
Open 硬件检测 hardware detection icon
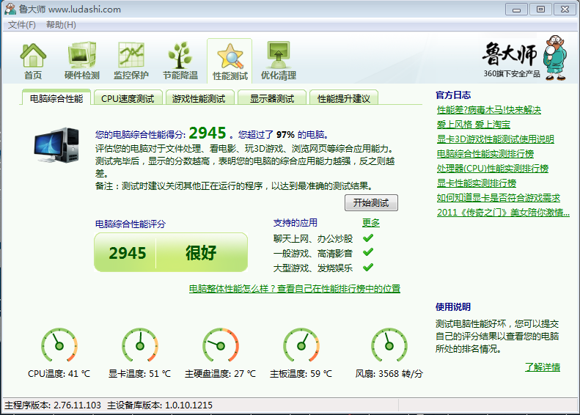(81, 62)
